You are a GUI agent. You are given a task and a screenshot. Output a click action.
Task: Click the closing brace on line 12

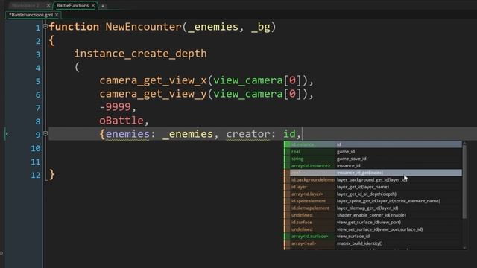[x=52, y=174]
